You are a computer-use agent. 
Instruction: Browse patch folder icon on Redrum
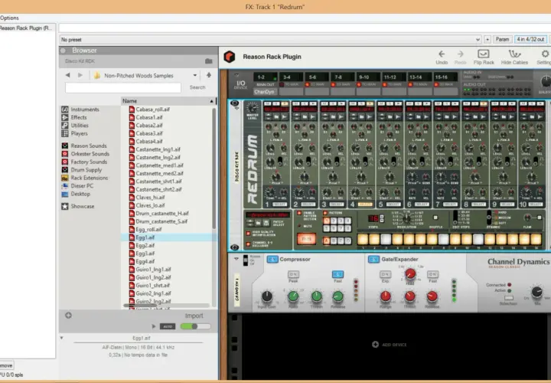tap(258, 223)
